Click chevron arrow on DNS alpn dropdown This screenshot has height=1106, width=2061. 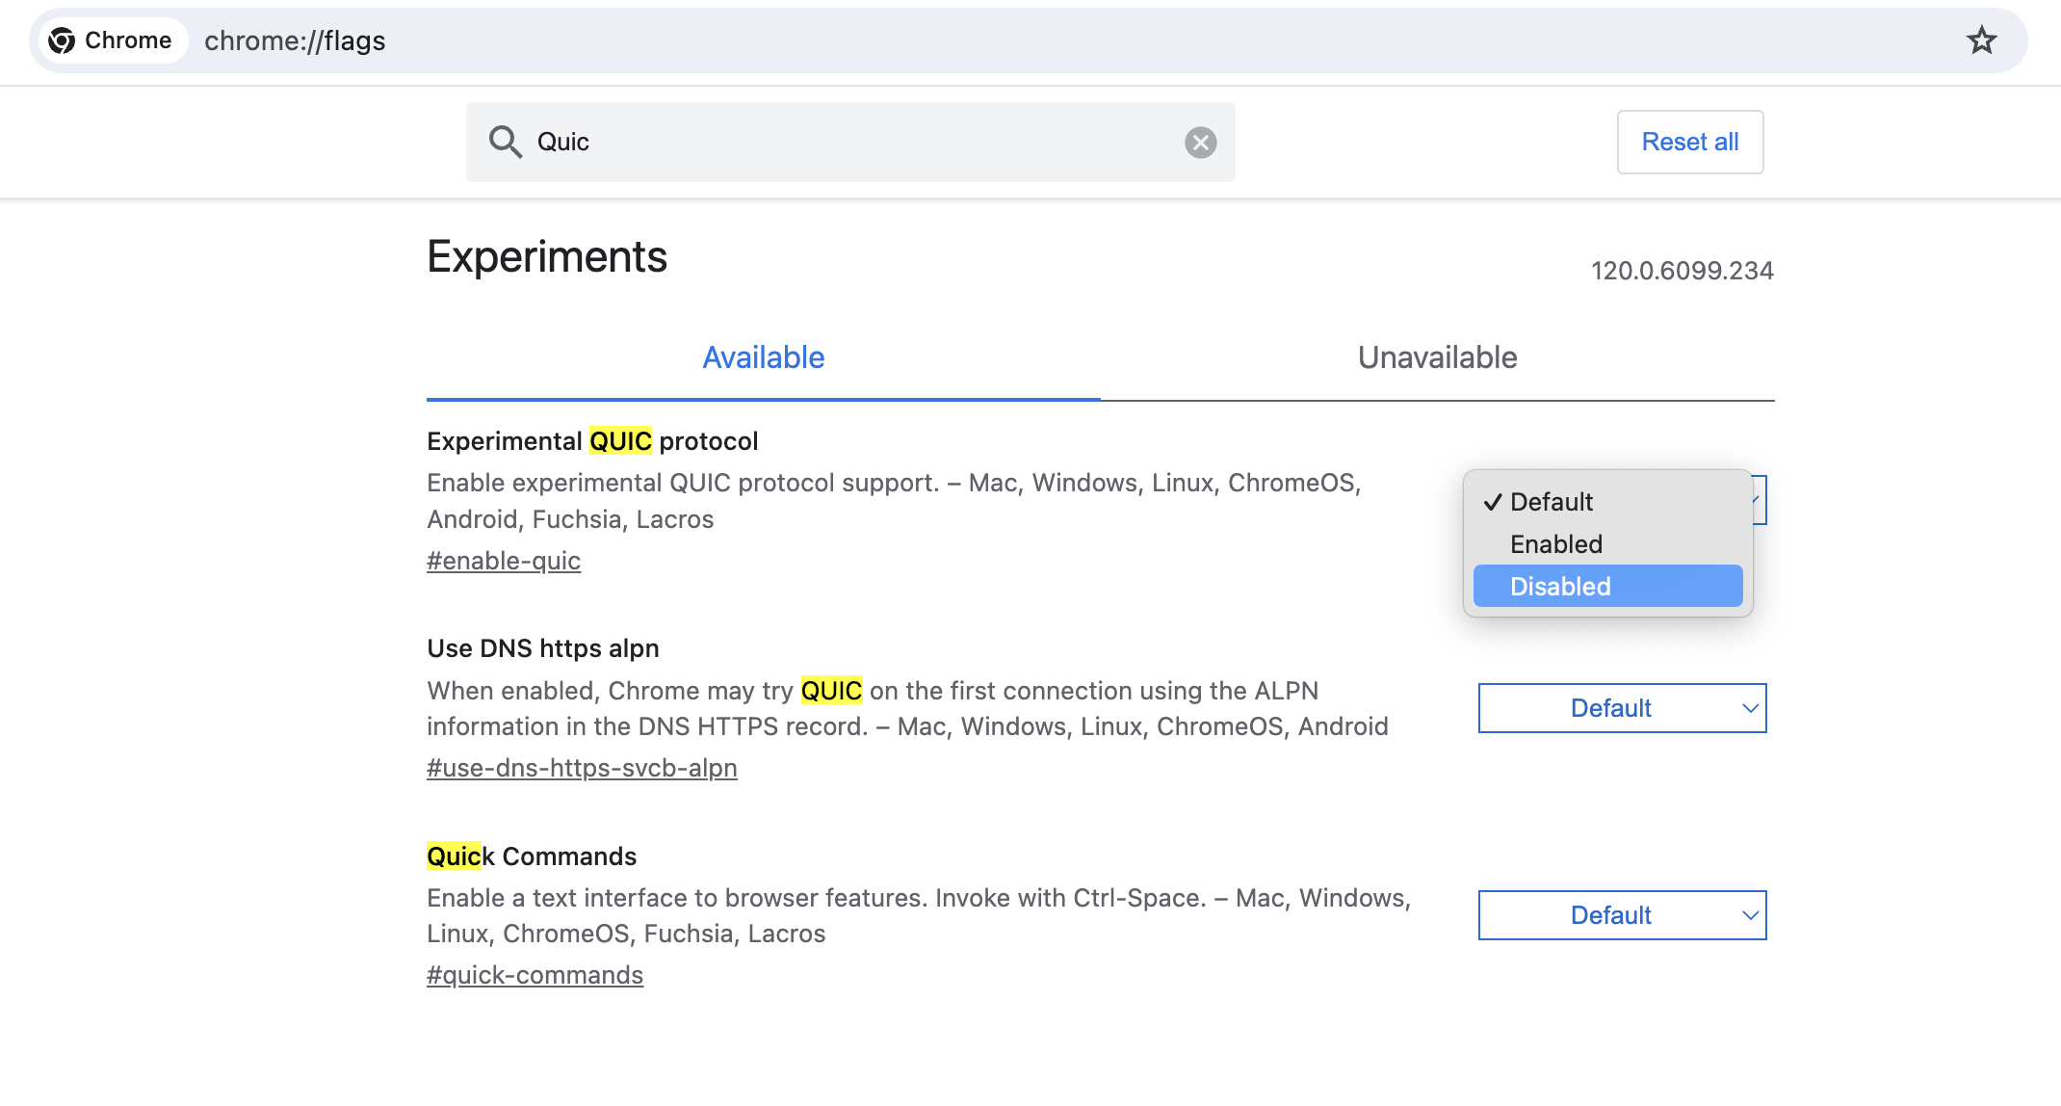click(x=1750, y=708)
